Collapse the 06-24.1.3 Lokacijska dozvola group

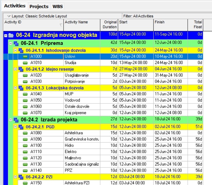[16, 88]
